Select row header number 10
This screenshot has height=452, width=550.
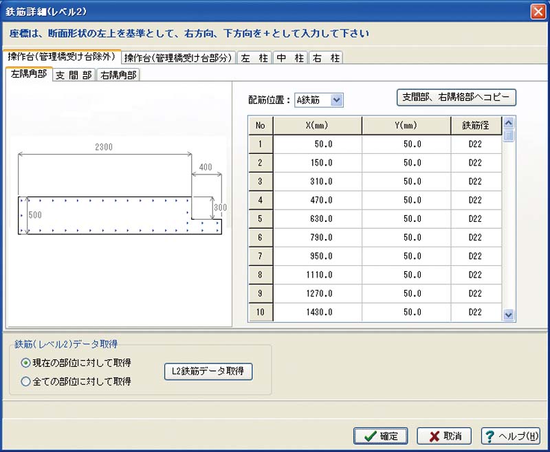[261, 312]
